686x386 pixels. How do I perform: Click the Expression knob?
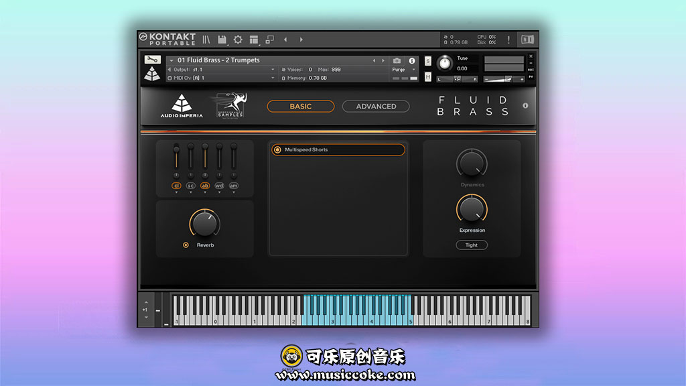pyautogui.click(x=472, y=209)
